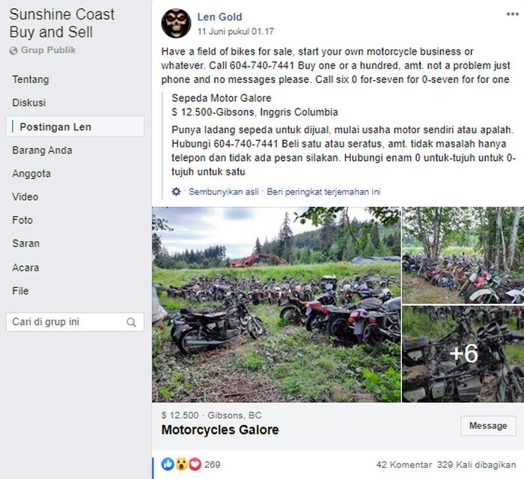The image size is (524, 479).
Task: Open the large main motorcycle field photo
Action: [x=276, y=304]
